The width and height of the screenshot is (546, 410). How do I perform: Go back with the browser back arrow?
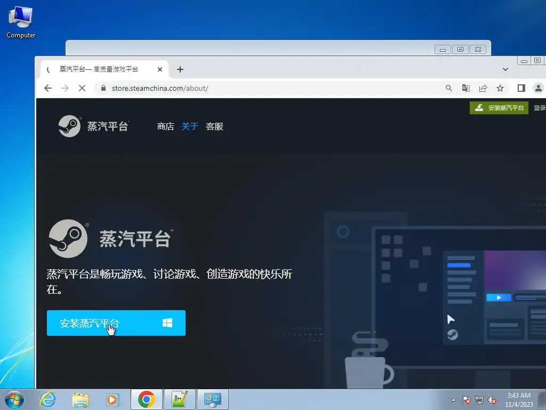[x=48, y=88]
